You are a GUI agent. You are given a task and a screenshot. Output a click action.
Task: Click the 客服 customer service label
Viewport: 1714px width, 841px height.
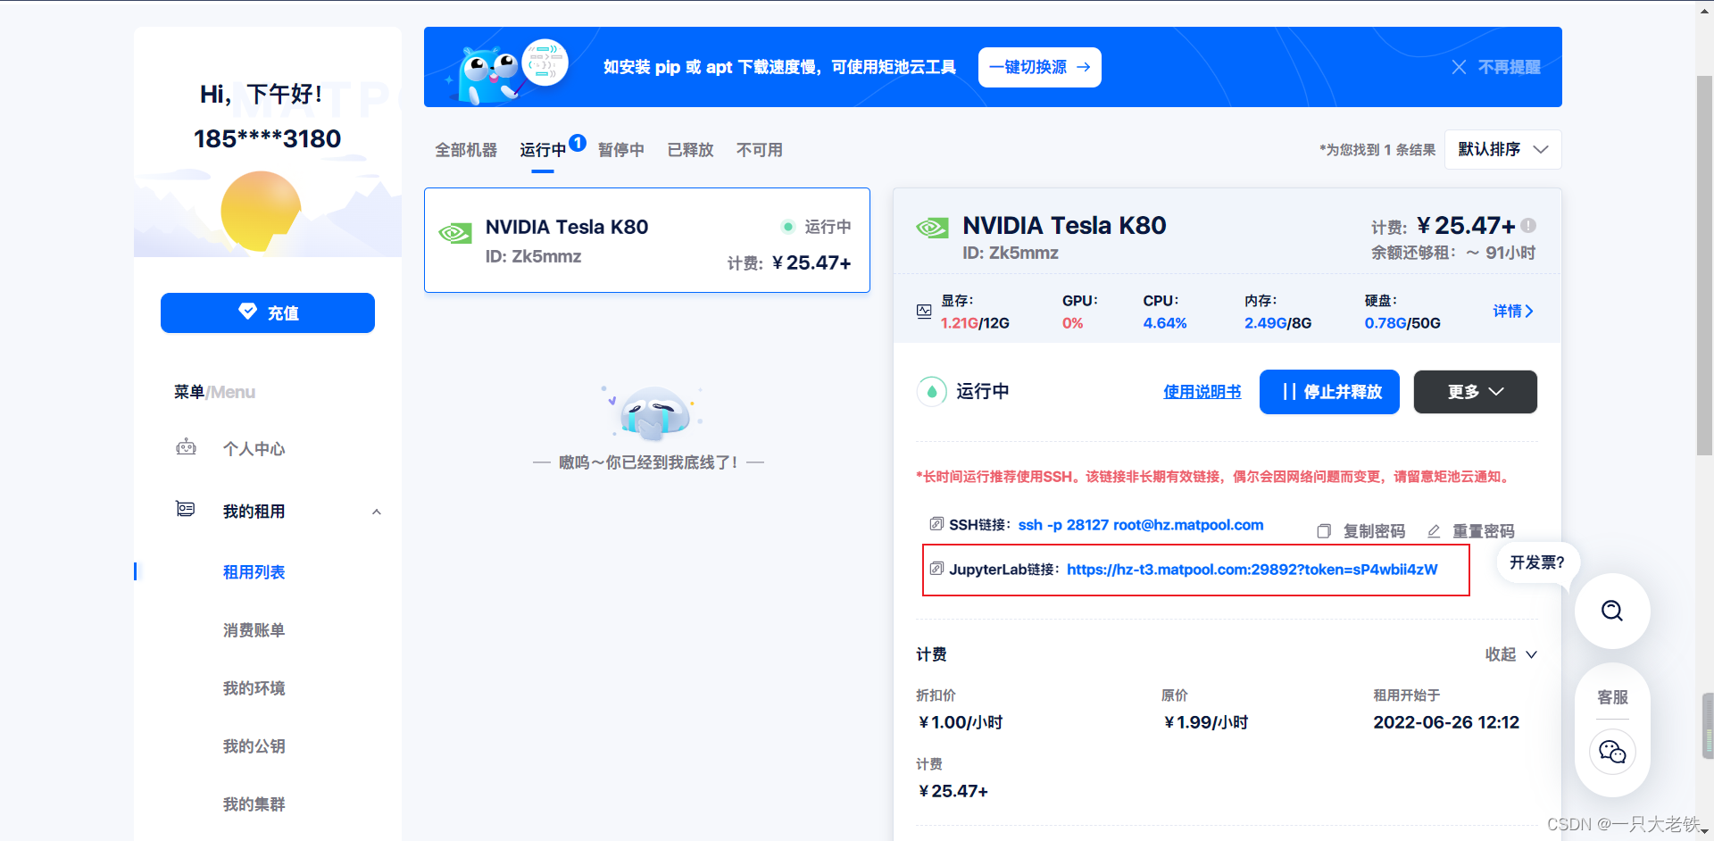pyautogui.click(x=1612, y=697)
